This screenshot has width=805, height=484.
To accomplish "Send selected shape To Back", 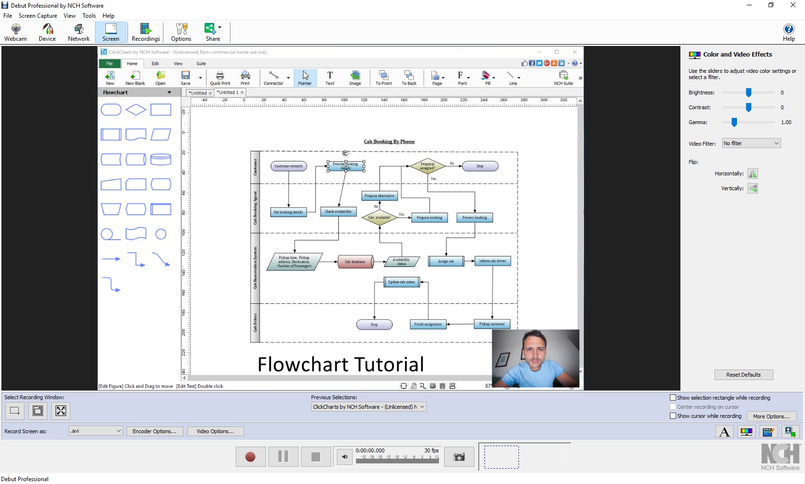I will (409, 78).
